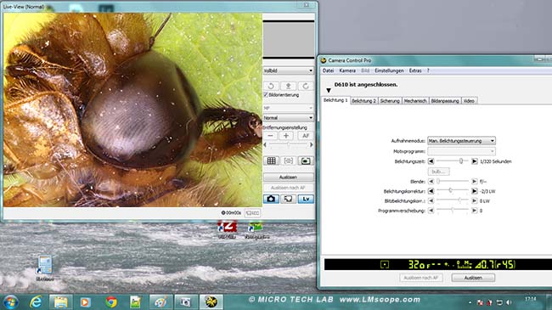Decrease Programmverschiebung with left arrow
Image resolution: width=552 pixels, height=310 pixels.
coord(431,211)
